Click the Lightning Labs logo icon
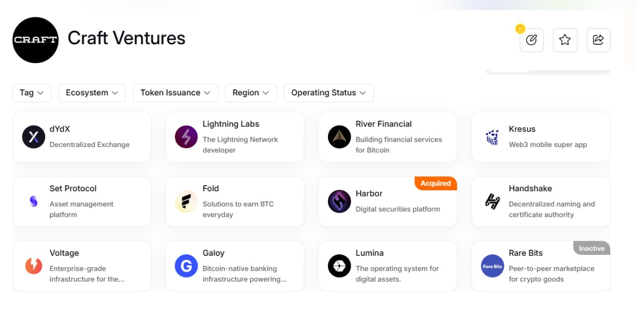The height and width of the screenshot is (312, 636). point(186,137)
